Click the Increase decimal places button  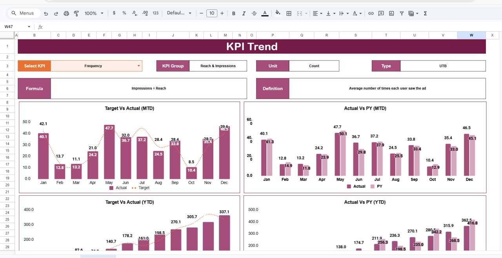pos(144,13)
